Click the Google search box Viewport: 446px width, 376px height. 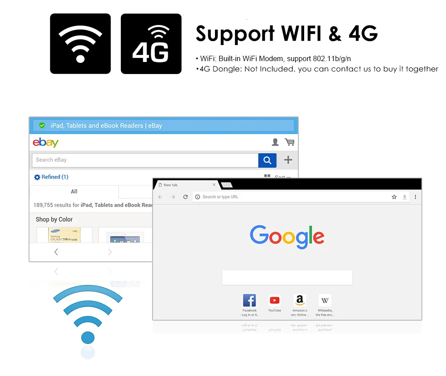tap(287, 277)
